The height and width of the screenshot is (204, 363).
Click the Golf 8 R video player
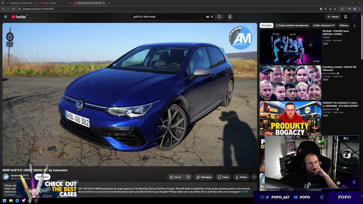pos(130,94)
